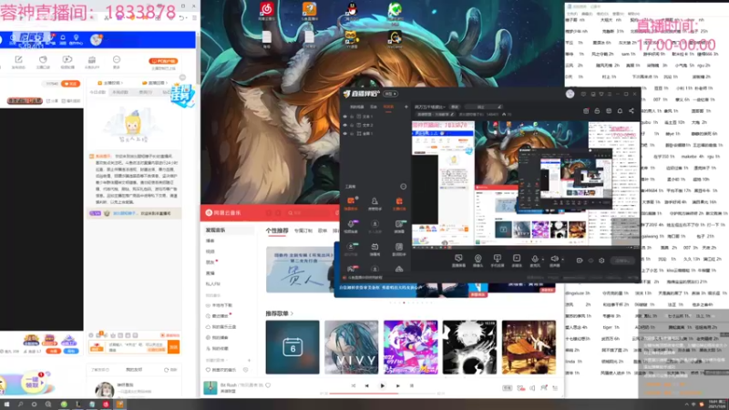Open the 更多 icon in browser page toolbar

click(117, 62)
